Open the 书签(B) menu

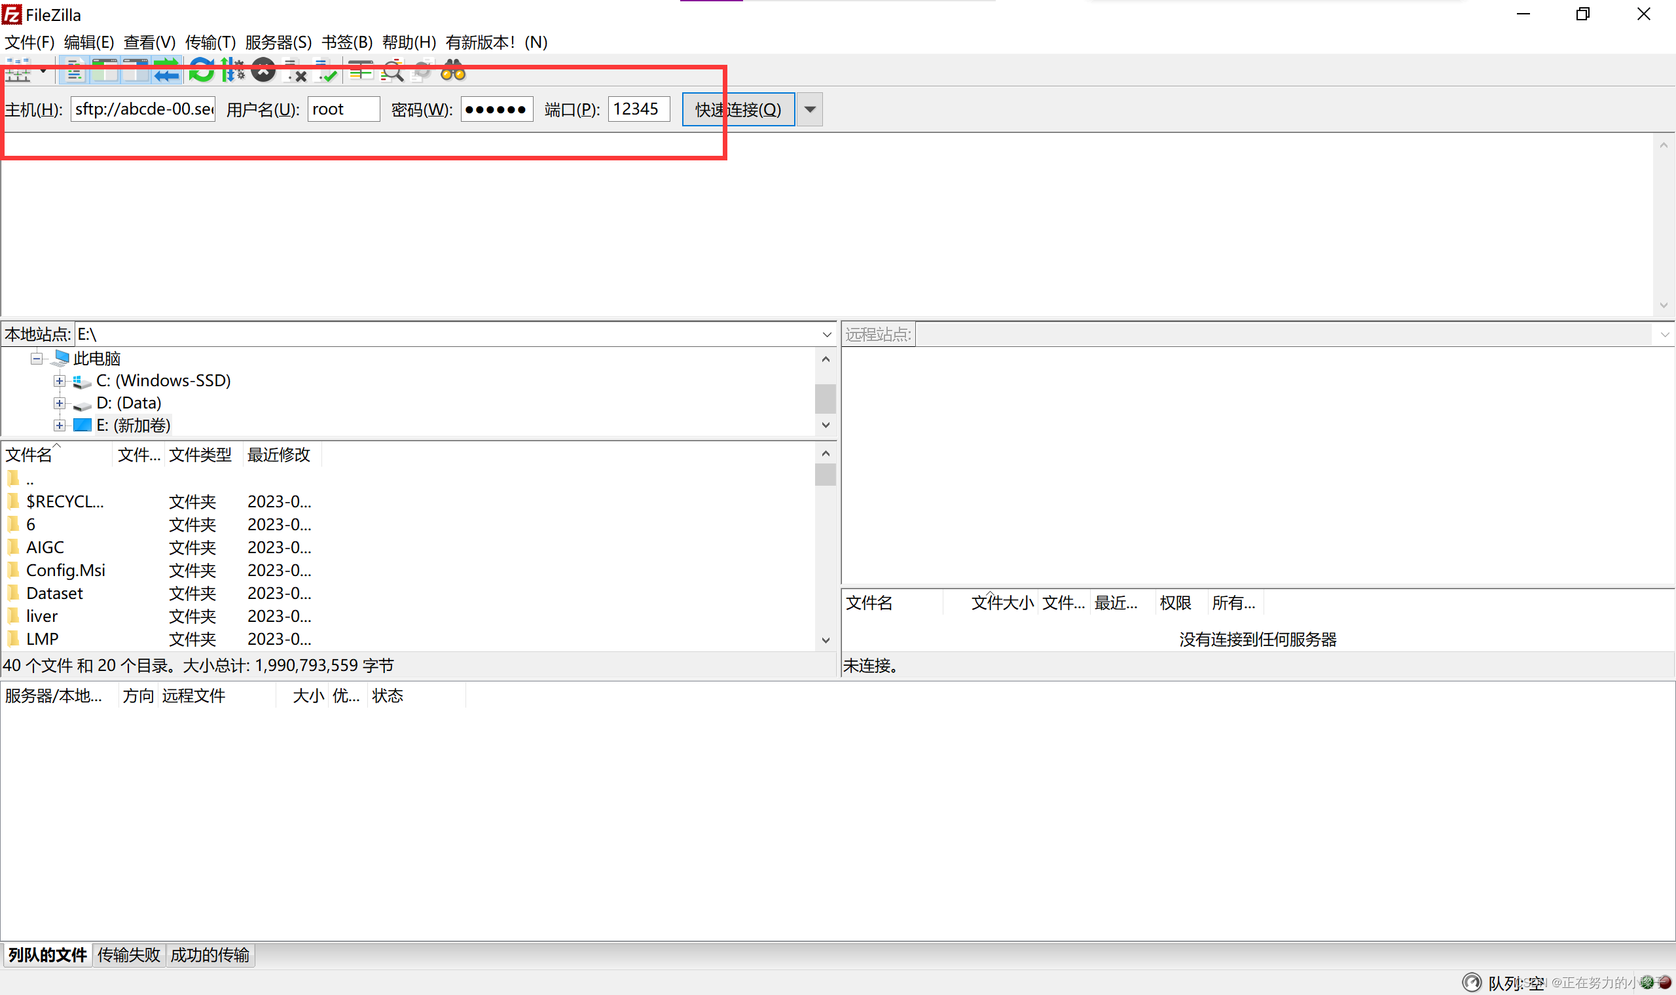coord(346,43)
